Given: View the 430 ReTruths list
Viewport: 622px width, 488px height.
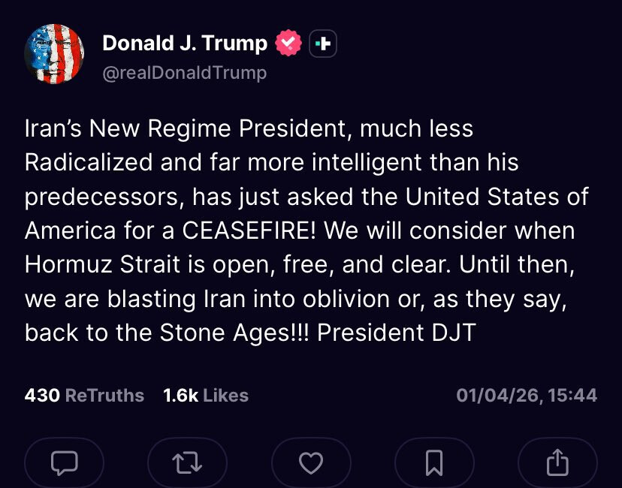Looking at the screenshot, I should pos(84,395).
